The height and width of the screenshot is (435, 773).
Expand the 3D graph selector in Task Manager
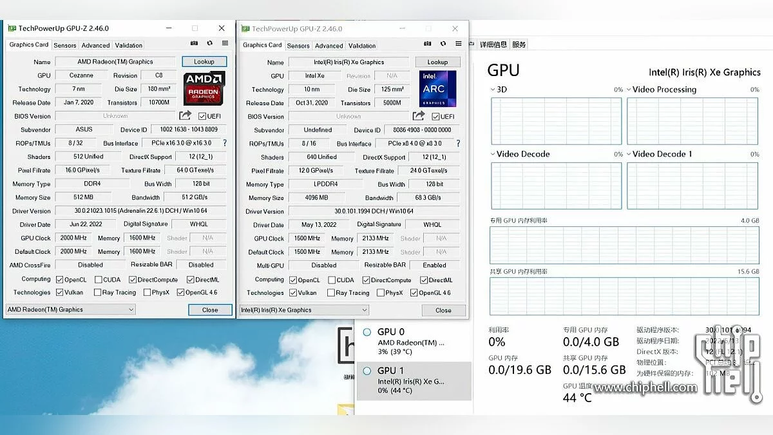(493, 90)
